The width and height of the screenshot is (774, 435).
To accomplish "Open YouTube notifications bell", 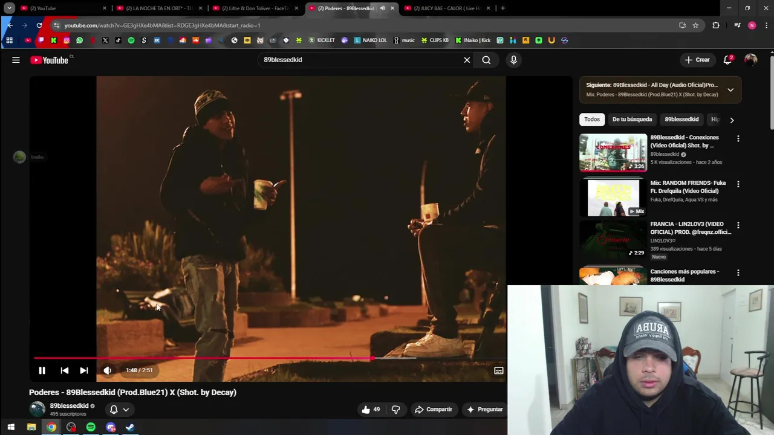I will pyautogui.click(x=728, y=60).
